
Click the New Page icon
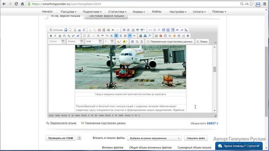click(x=70, y=30)
